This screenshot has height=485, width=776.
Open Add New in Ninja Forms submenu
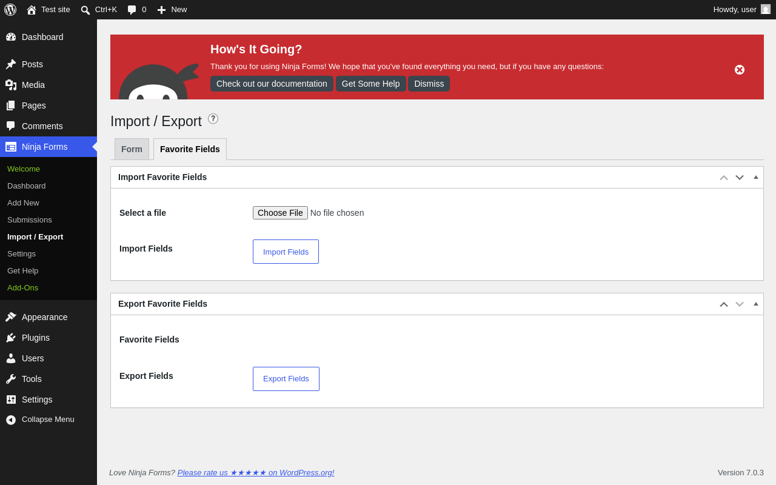coord(23,202)
